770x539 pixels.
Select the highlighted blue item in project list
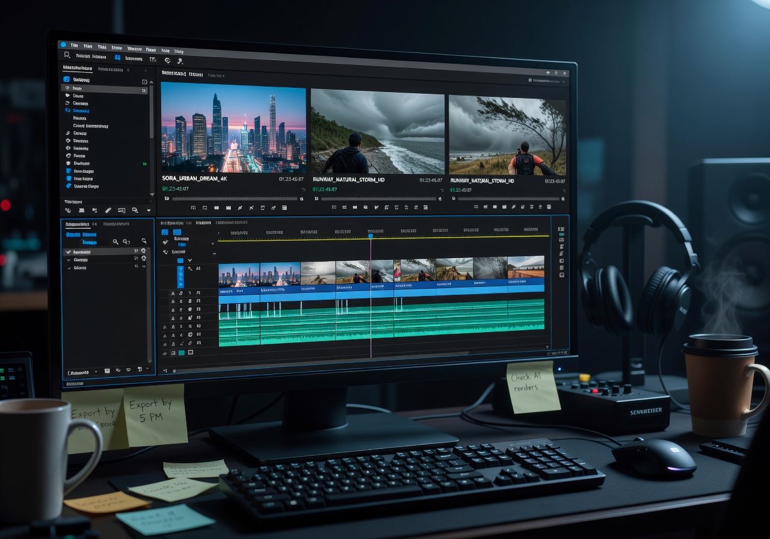pos(81,111)
